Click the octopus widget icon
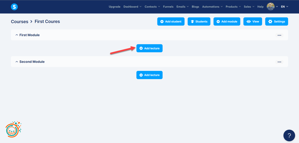This screenshot has width=299, height=143. click(13, 129)
